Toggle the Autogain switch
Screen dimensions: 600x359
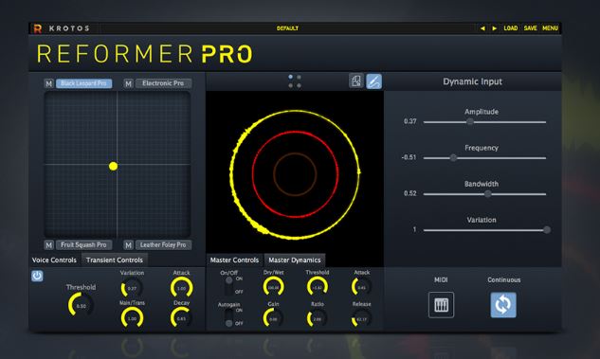[x=228, y=317]
